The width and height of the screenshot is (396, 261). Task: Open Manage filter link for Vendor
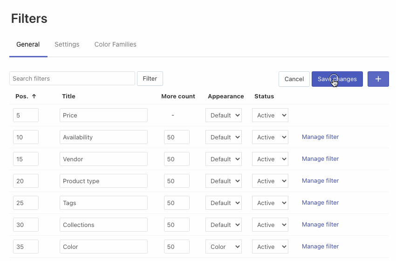(320, 159)
